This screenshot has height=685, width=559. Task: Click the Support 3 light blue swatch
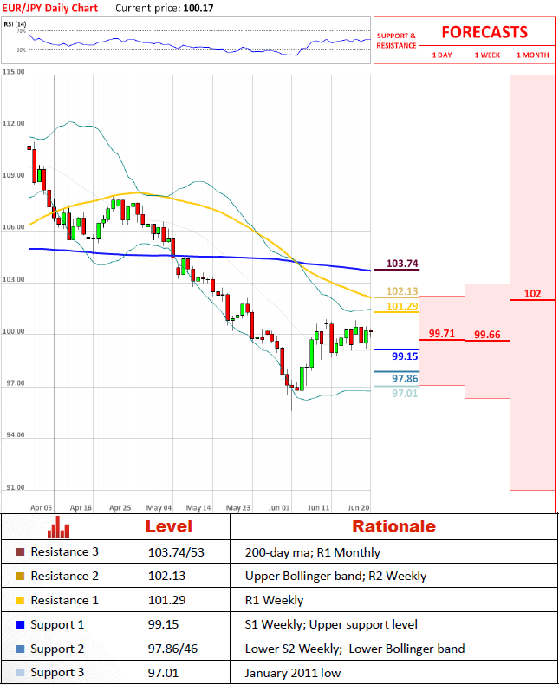[20, 673]
